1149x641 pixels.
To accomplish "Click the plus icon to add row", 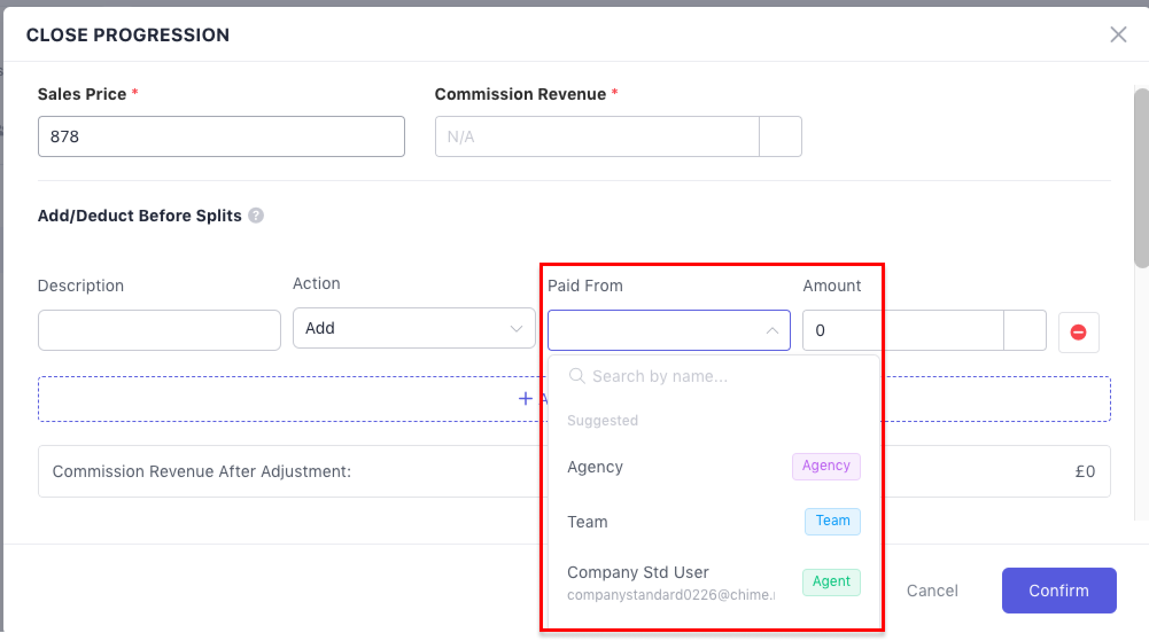I will point(525,398).
